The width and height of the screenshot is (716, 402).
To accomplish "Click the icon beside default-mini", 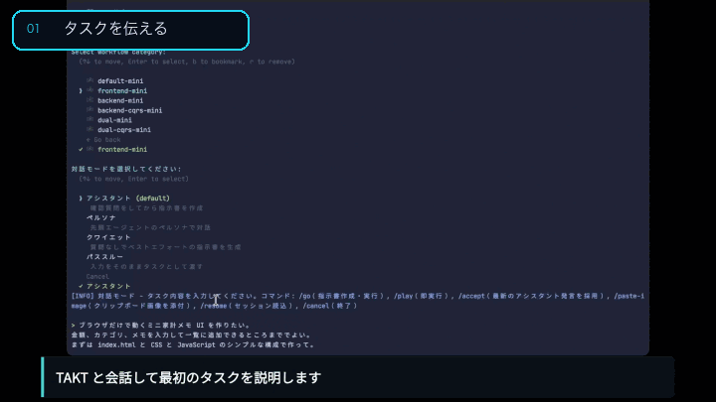I will 89,80.
